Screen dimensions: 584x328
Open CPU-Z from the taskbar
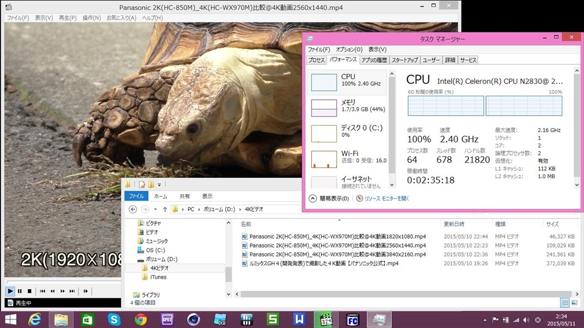click(167, 319)
